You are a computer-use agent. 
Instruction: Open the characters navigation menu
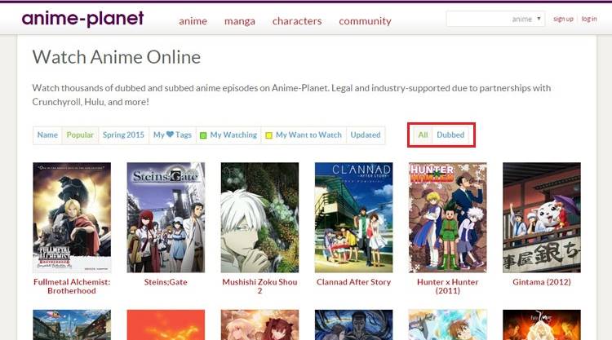pyautogui.click(x=297, y=21)
